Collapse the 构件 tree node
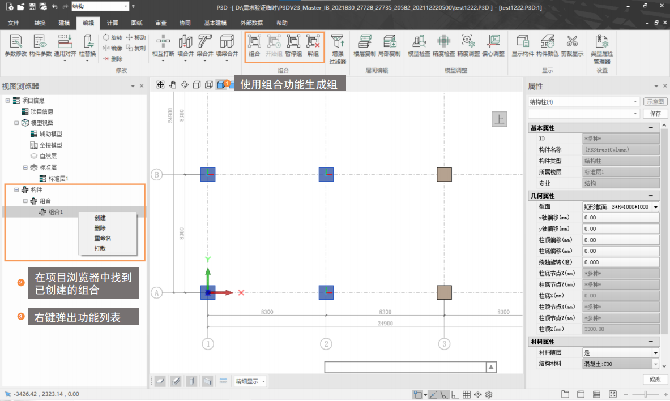Screen dimensions: 670x401 tap(16, 190)
